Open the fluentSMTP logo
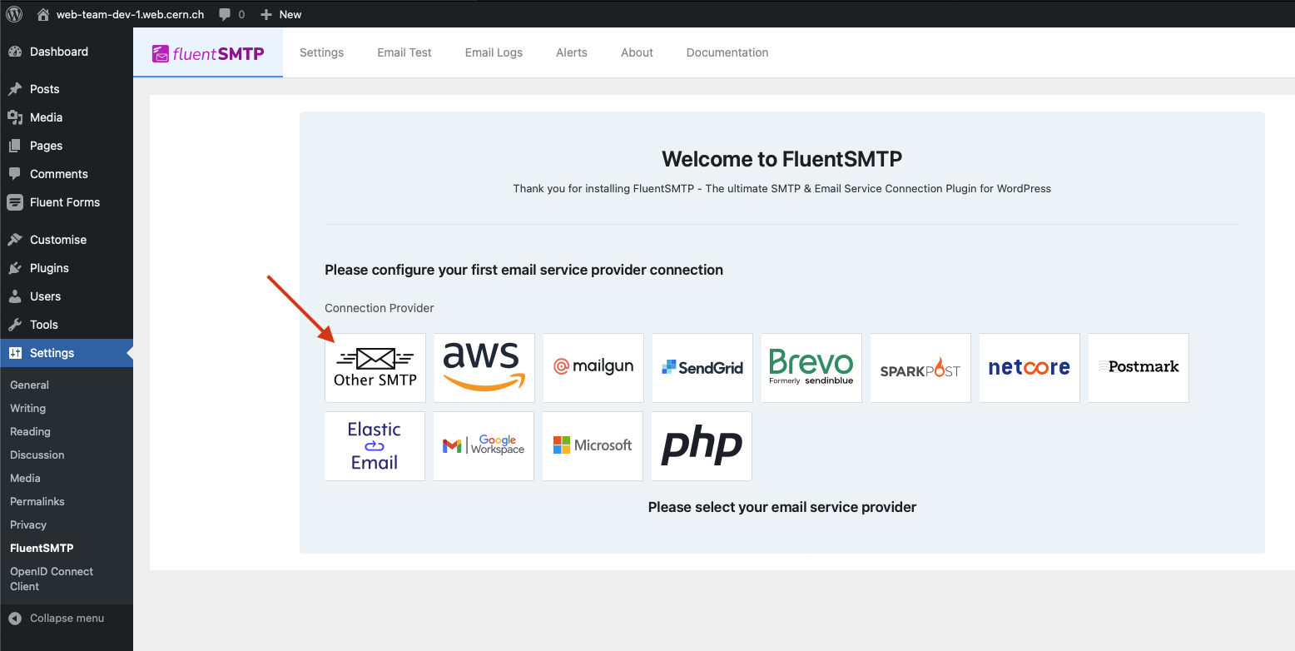The image size is (1295, 651). (208, 53)
